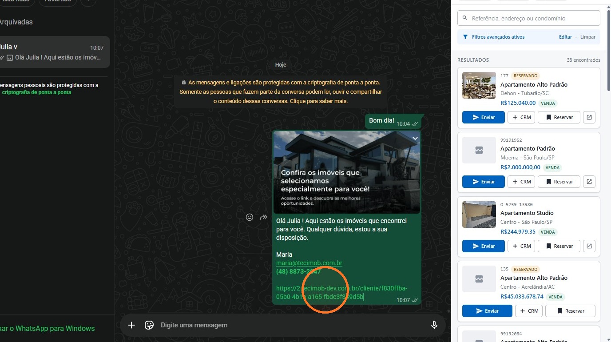The width and height of the screenshot is (611, 342).
Task: Open Apartamento Studio in a new window
Action: [x=589, y=246]
